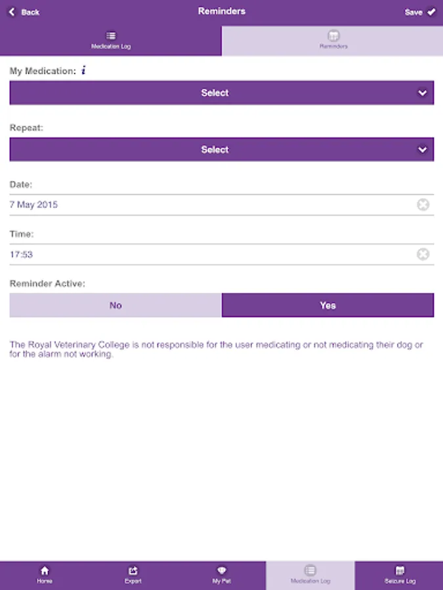
Task: Click the chevron on My Medication dropdown
Action: tap(422, 93)
